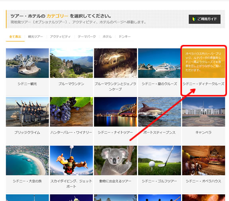Image resolution: width=229 pixels, height=201 pixels.
Task: Open スカイダイビング、ジェットボート link
Action: coord(71,184)
